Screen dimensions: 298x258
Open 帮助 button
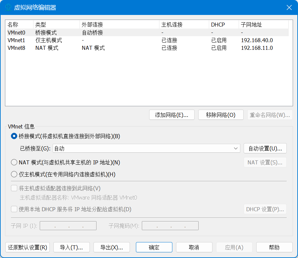click(274, 247)
